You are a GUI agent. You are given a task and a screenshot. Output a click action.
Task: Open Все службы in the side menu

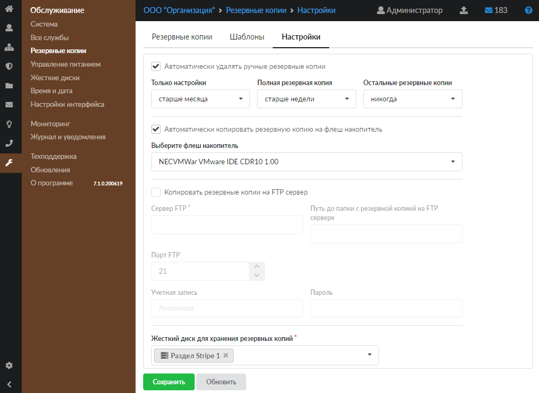49,37
